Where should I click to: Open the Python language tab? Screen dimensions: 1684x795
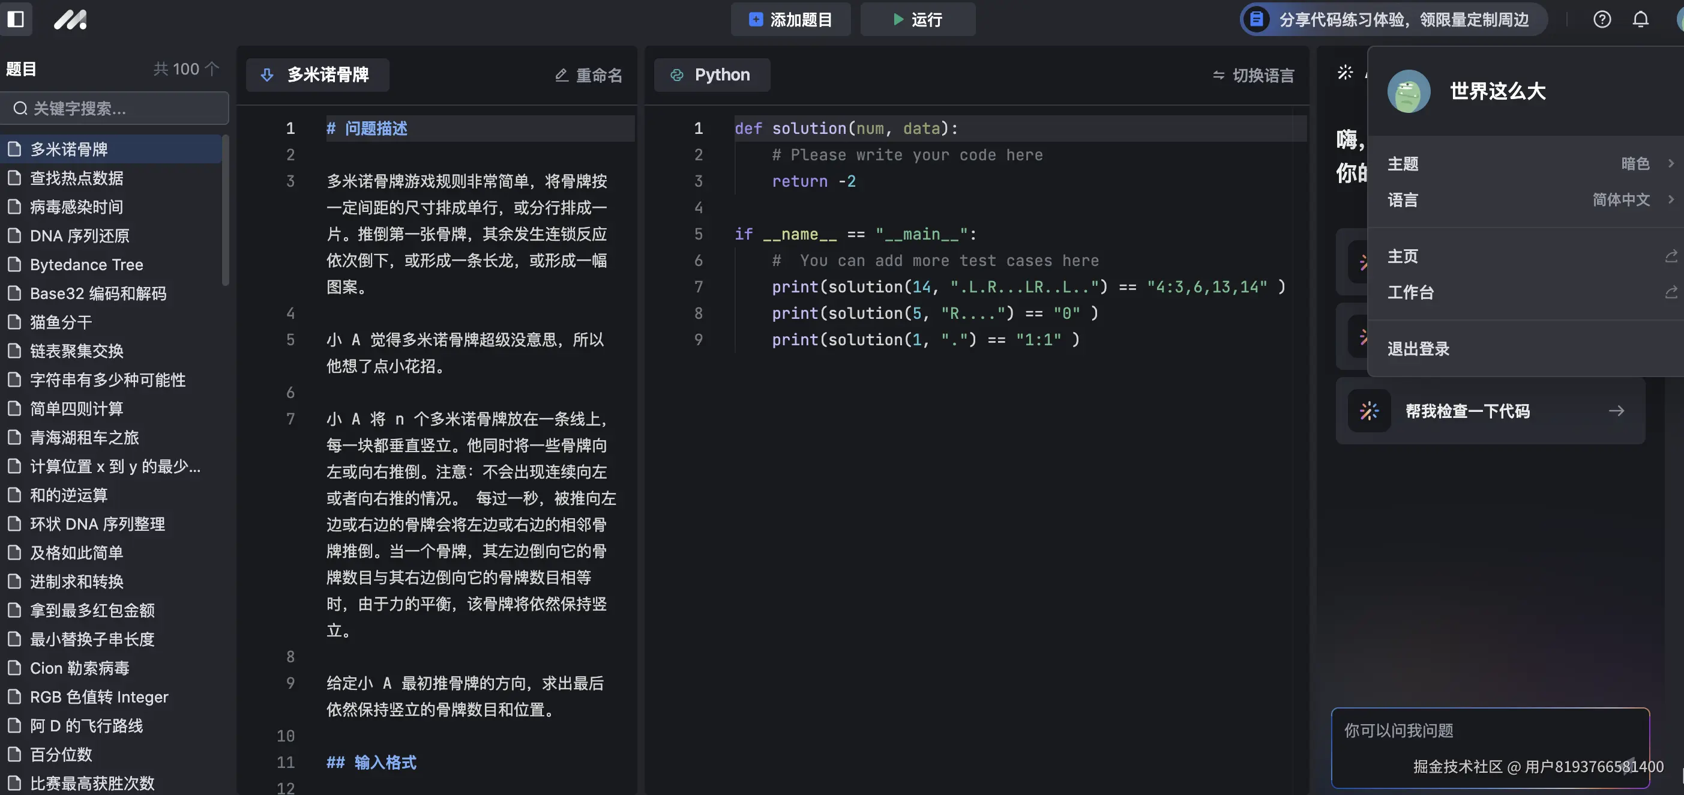[x=712, y=74]
